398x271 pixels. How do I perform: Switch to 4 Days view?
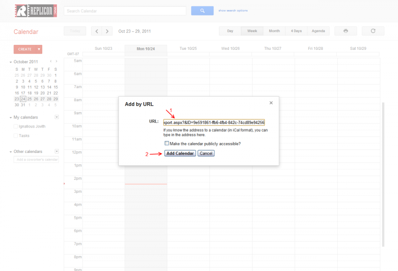(296, 31)
